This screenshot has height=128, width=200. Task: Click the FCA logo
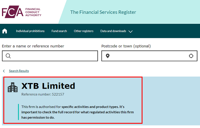point(22,12)
